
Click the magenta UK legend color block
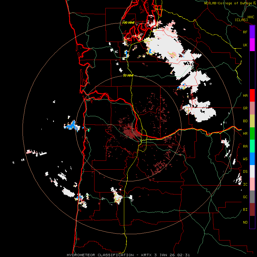tap(252, 45)
